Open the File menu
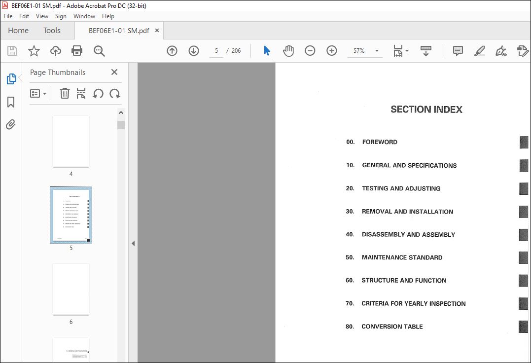Viewport: 531px width, 363px height. pos(8,16)
